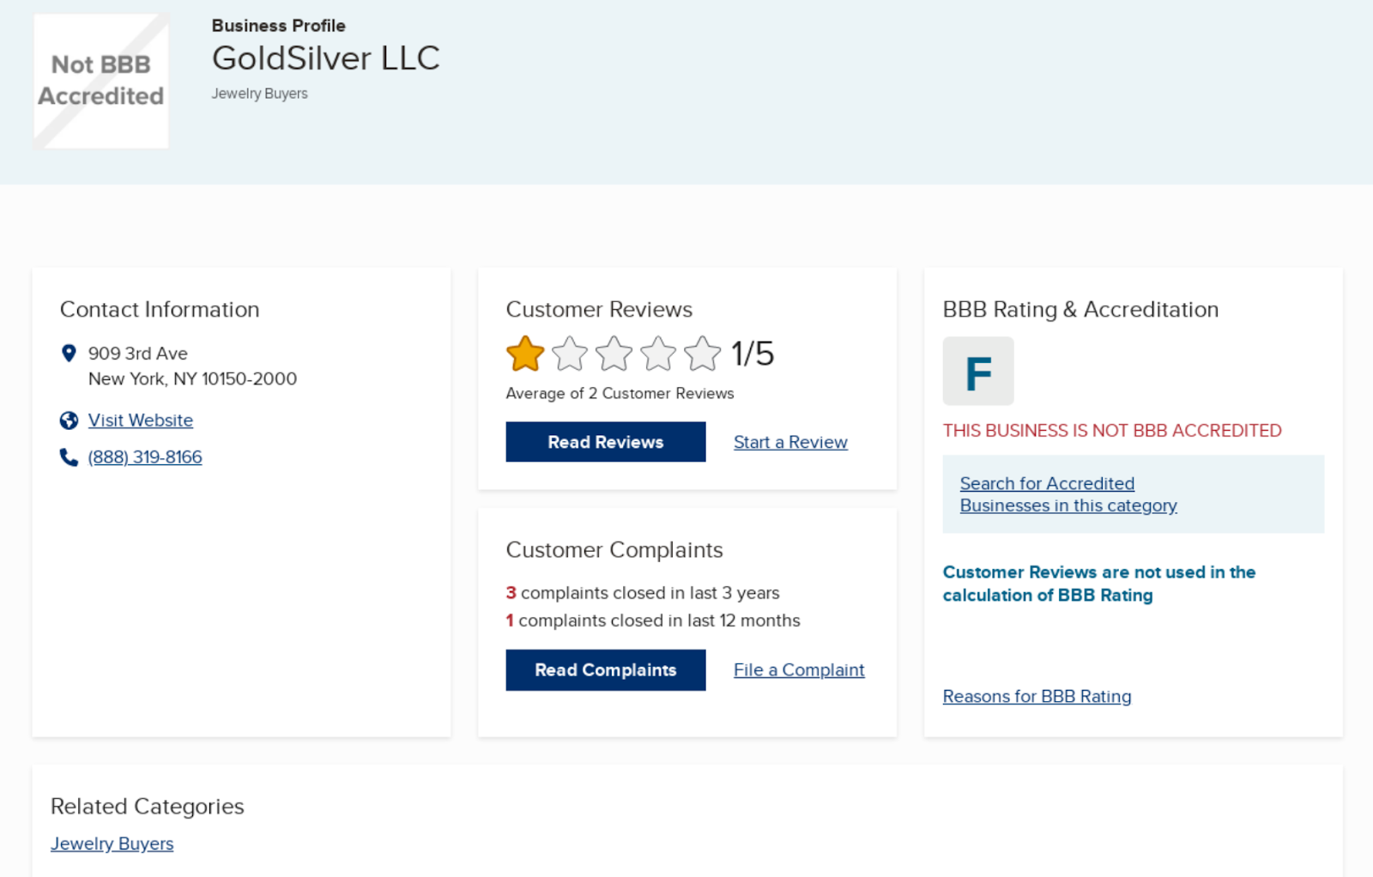Click the 1/5 rating score
The image size is (1373, 877).
(x=753, y=354)
